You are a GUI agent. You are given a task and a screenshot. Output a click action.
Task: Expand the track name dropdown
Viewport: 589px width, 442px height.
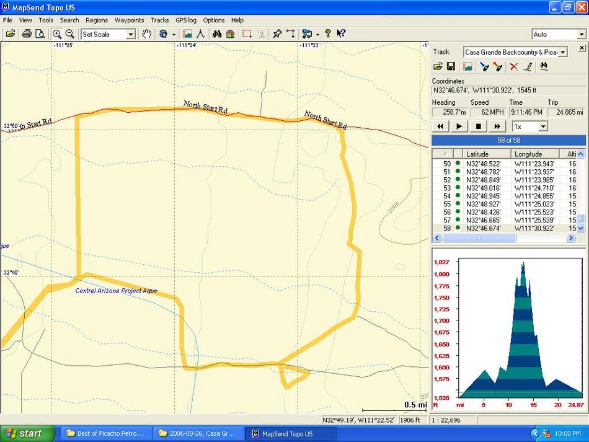click(562, 52)
